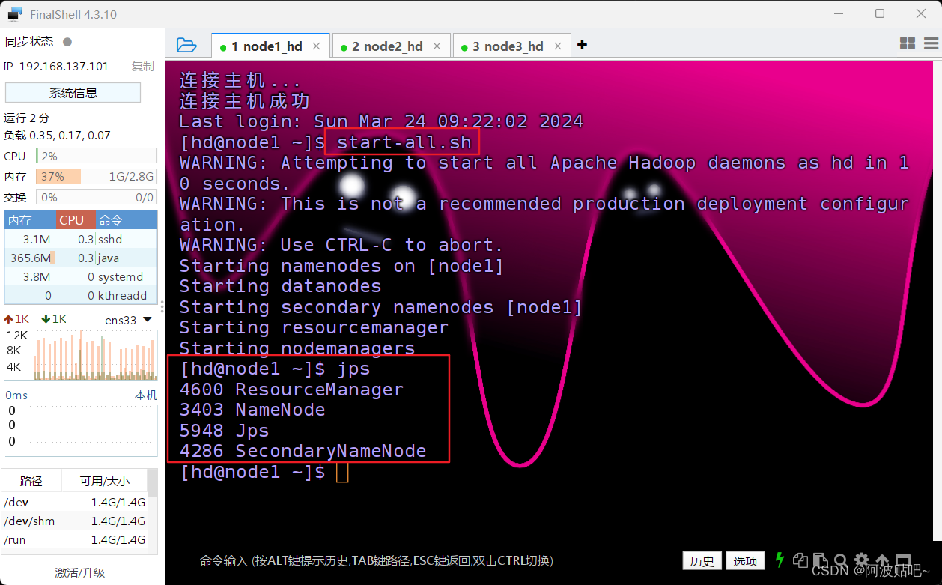
Task: Click the paste icon in the command bar
Action: click(x=821, y=560)
